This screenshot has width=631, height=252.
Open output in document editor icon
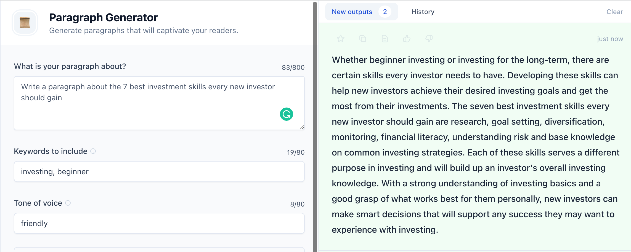pos(385,39)
